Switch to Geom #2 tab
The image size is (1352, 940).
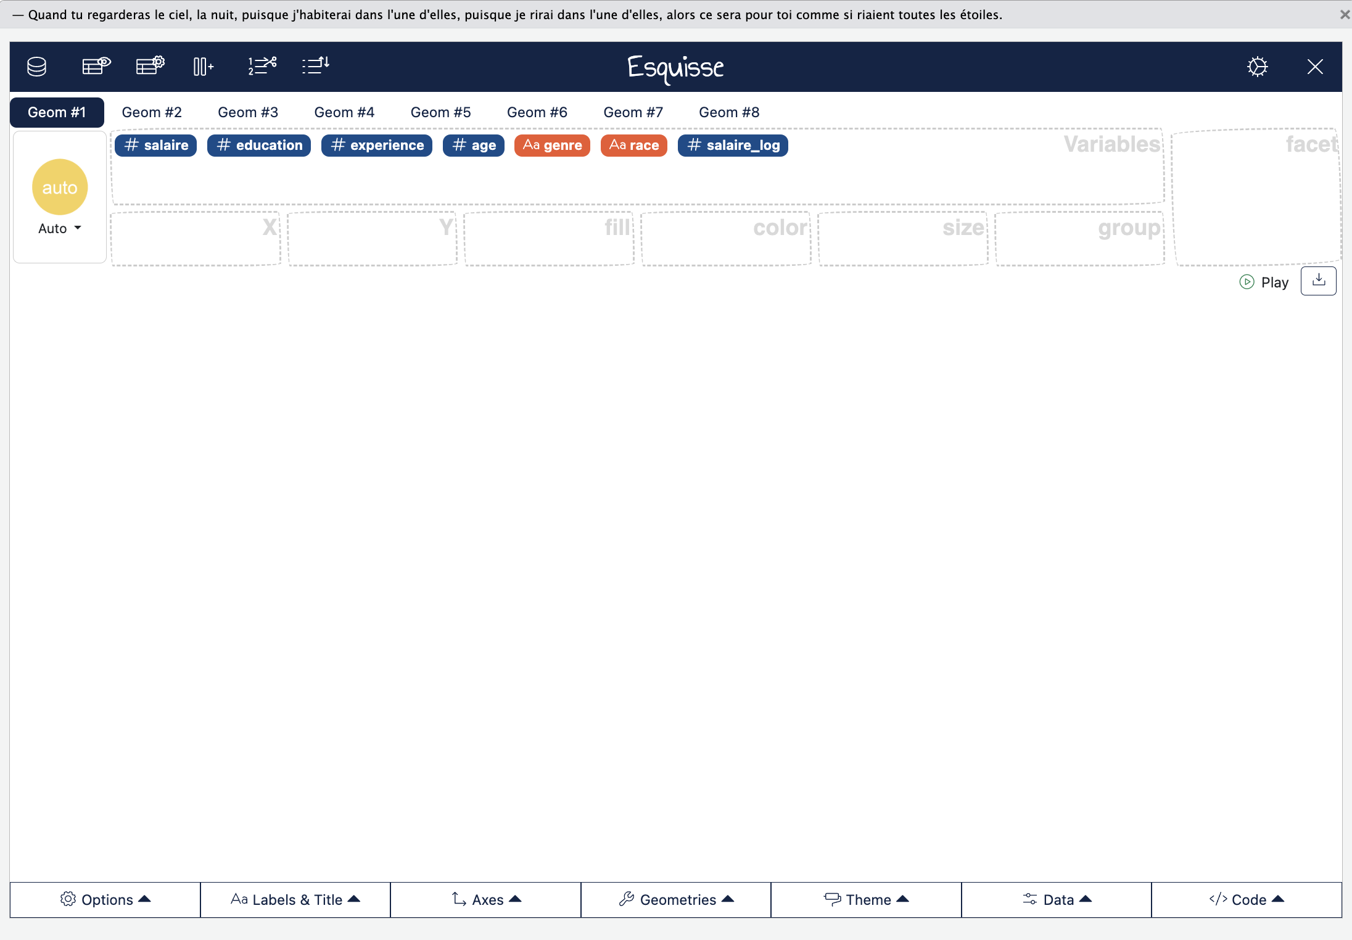tap(152, 112)
